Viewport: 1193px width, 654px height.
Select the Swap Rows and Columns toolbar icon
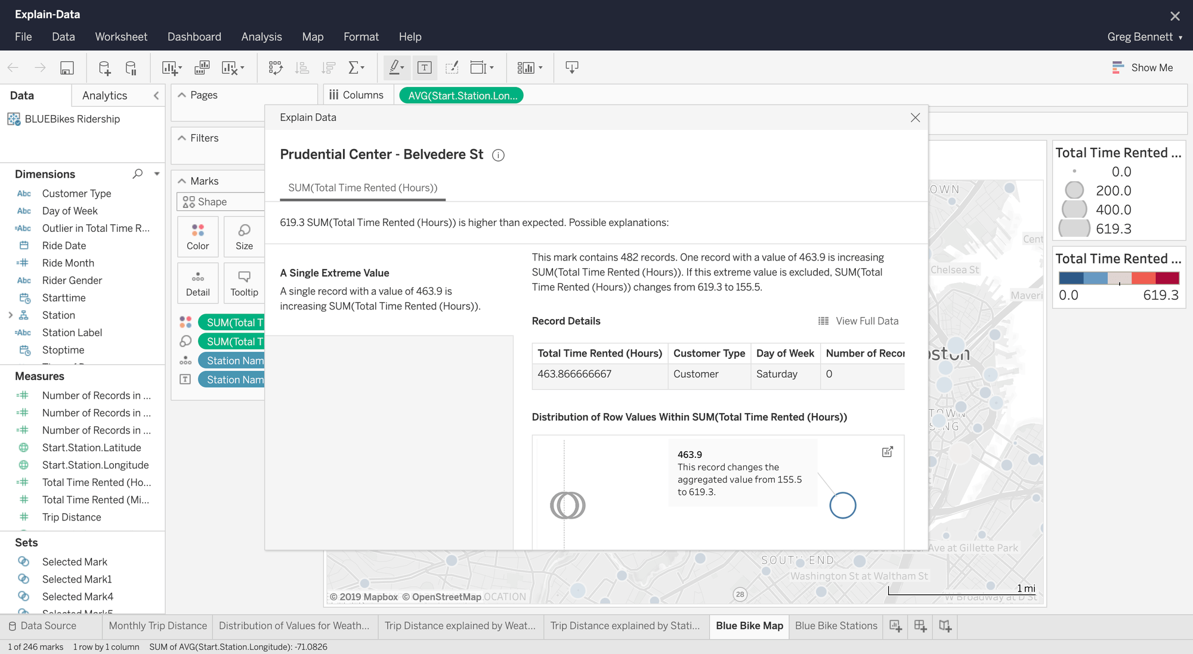276,67
